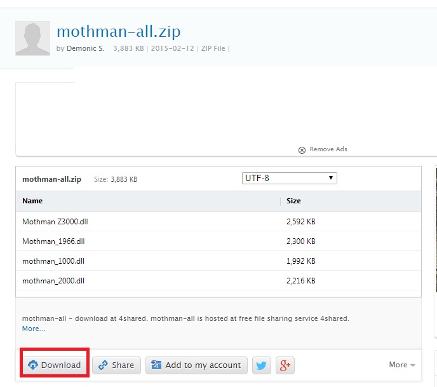Click the circled X Remove Ads icon
The image size is (437, 387).
click(x=302, y=150)
